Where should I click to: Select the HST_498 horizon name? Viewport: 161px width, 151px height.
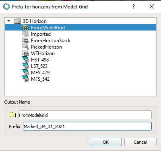pyautogui.click(x=40, y=60)
